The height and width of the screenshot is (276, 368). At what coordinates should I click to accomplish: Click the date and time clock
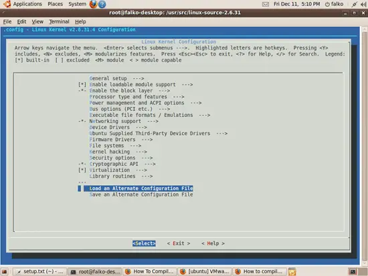click(x=296, y=4)
